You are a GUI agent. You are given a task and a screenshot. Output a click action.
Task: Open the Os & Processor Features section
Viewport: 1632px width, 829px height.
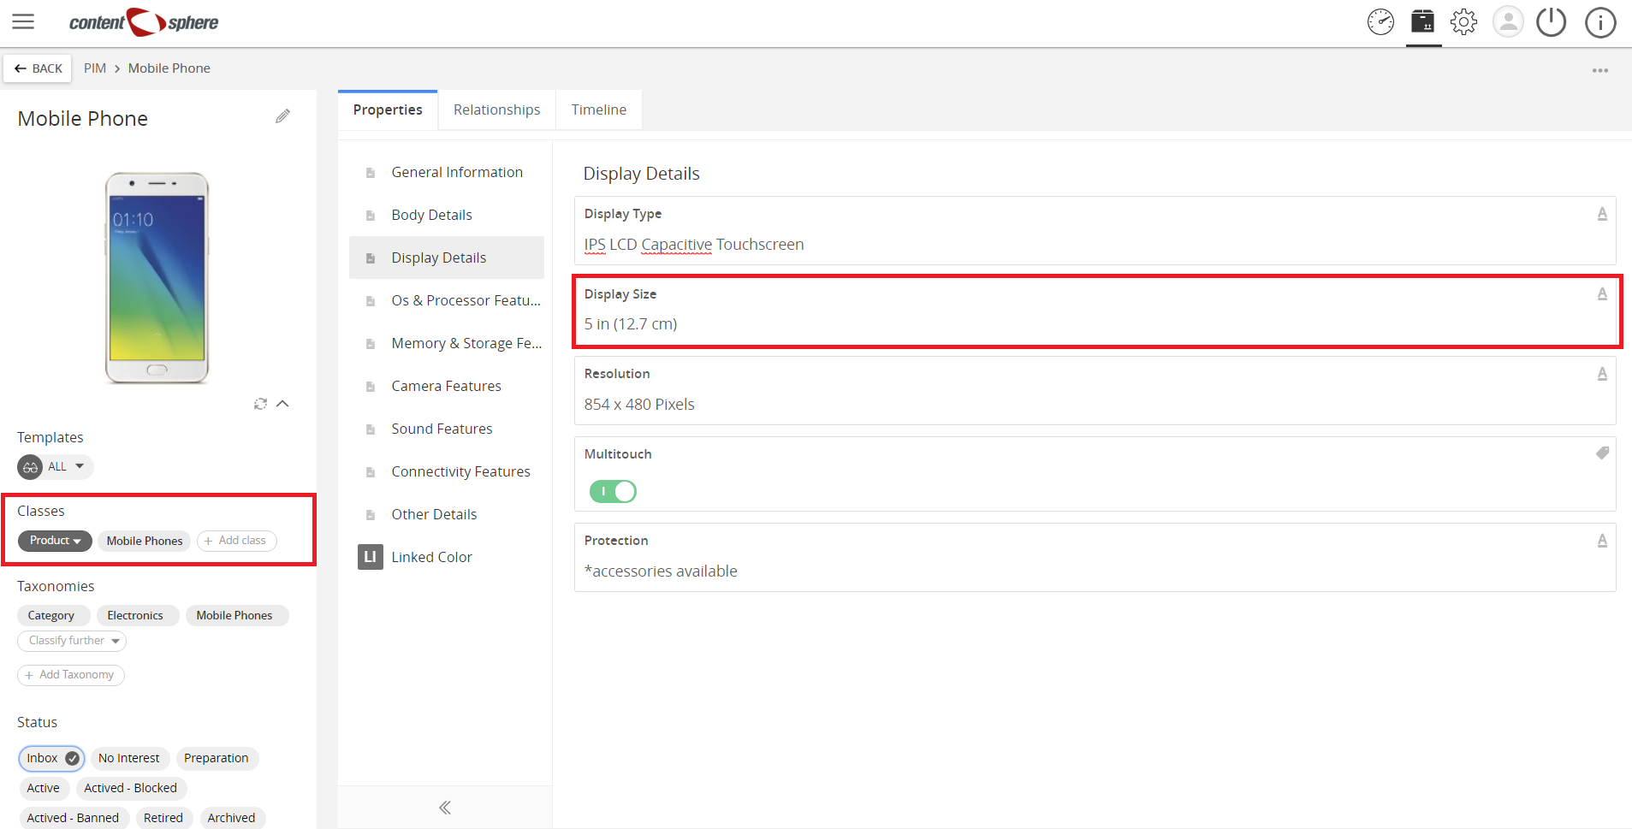point(447,300)
